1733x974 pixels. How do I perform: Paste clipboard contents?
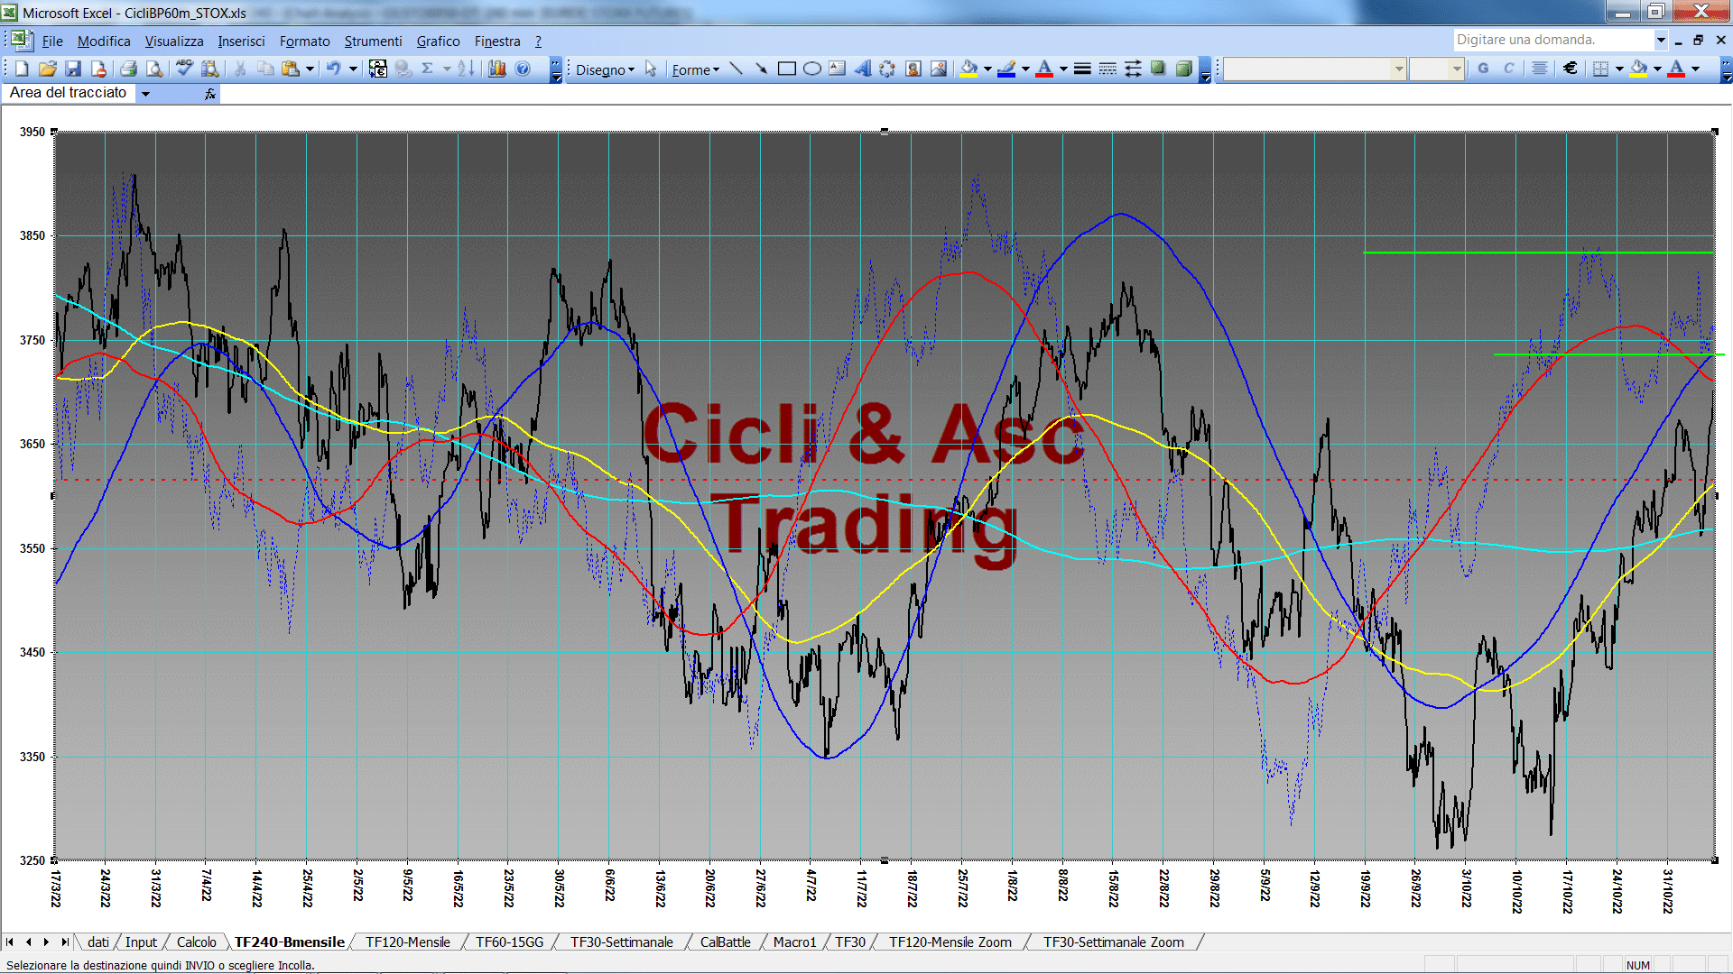[x=290, y=69]
